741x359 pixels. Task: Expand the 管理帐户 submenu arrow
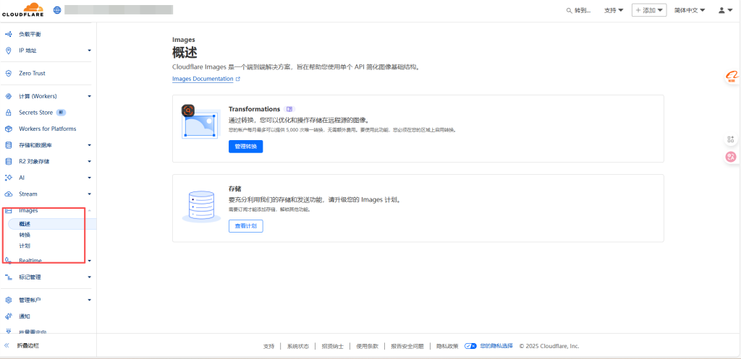(x=89, y=300)
